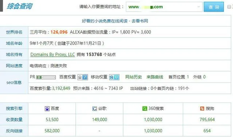Click the 域名年龄 row label
The width and height of the screenshot is (233, 137).
(x=14, y=43)
